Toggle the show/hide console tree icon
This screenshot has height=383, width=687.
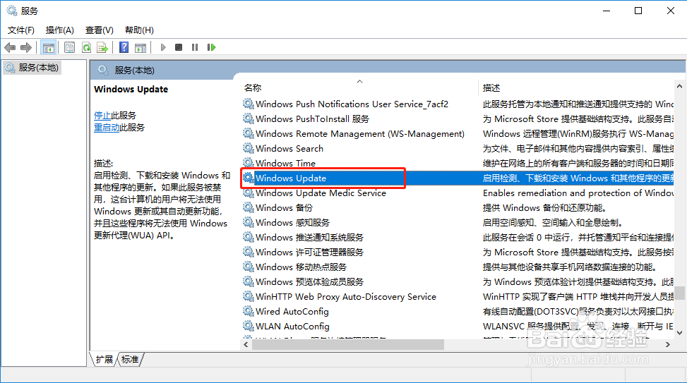pos(48,47)
